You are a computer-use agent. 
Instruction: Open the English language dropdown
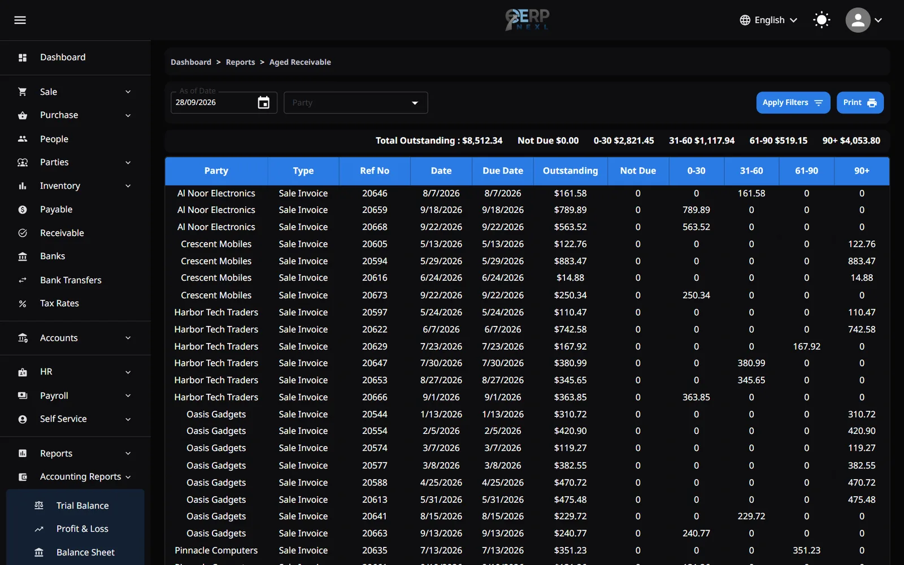click(x=769, y=20)
